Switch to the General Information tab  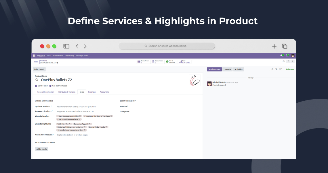pyautogui.click(x=45, y=92)
